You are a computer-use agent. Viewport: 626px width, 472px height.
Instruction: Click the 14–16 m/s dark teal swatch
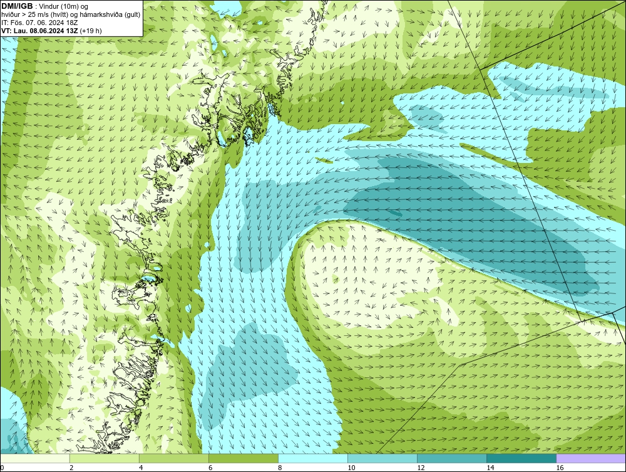pos(521,458)
